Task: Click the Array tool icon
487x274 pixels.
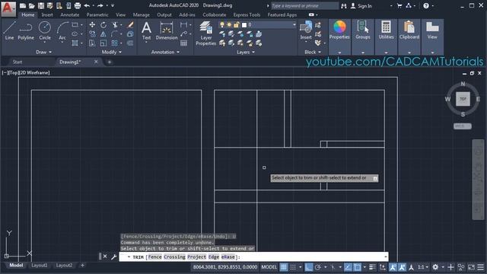Action: tap(115, 43)
